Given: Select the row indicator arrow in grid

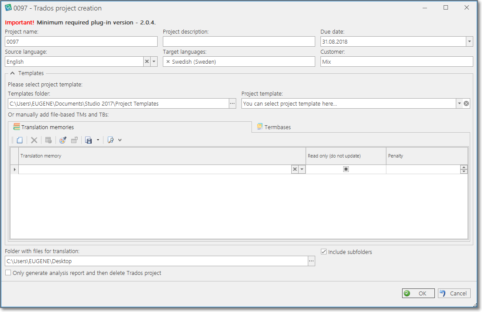Looking at the screenshot, I should (x=14, y=169).
